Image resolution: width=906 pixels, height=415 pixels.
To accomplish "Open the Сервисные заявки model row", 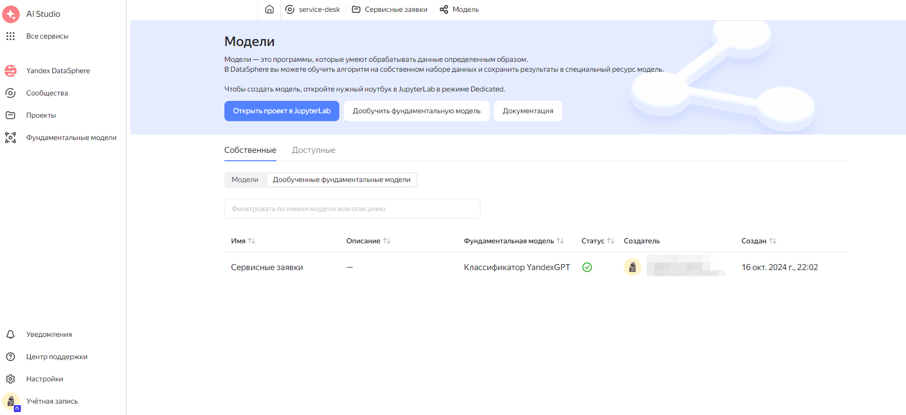I will pyautogui.click(x=536, y=267).
